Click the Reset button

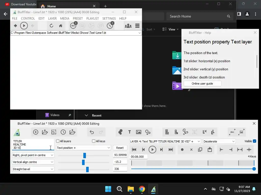(x=120, y=148)
